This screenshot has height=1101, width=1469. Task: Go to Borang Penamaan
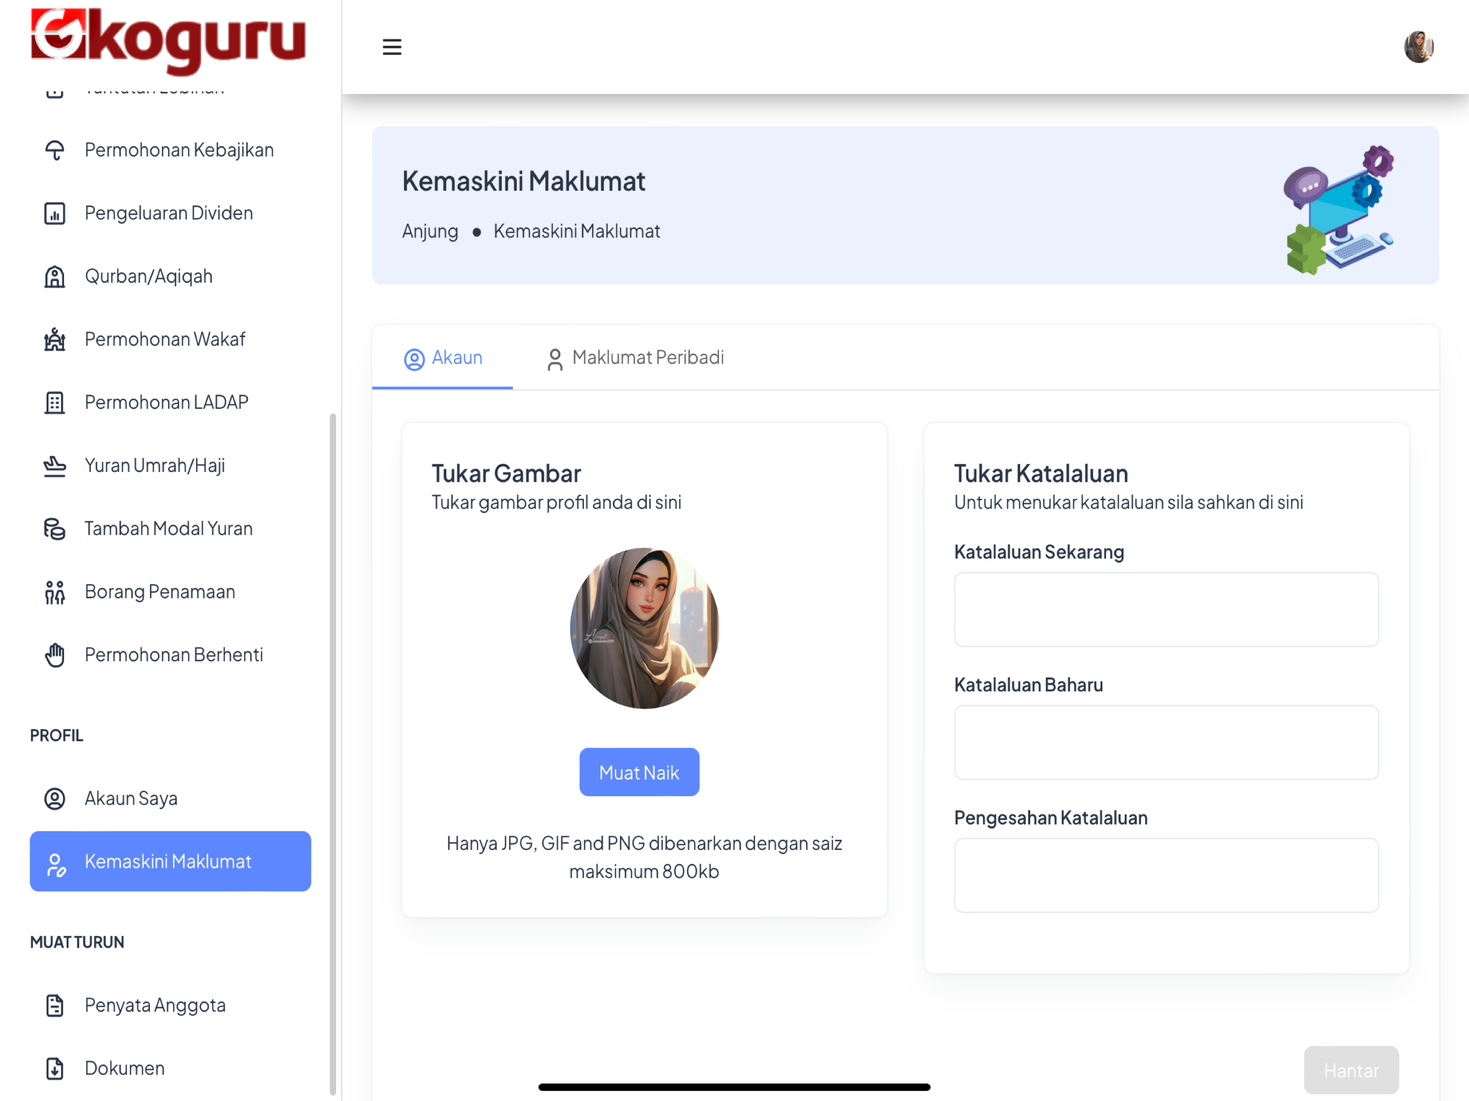(x=170, y=592)
